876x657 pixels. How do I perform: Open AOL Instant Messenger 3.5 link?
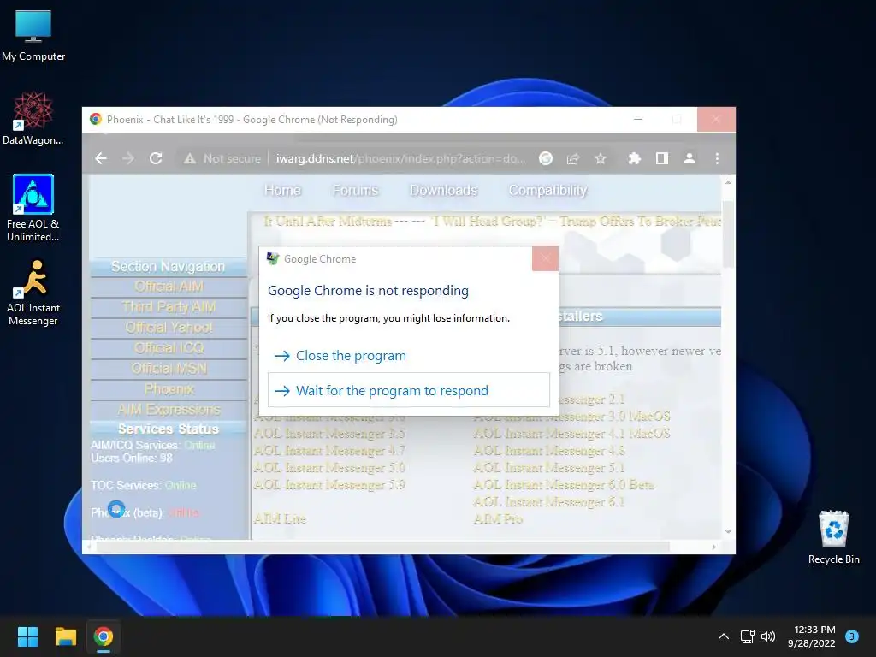tap(329, 434)
